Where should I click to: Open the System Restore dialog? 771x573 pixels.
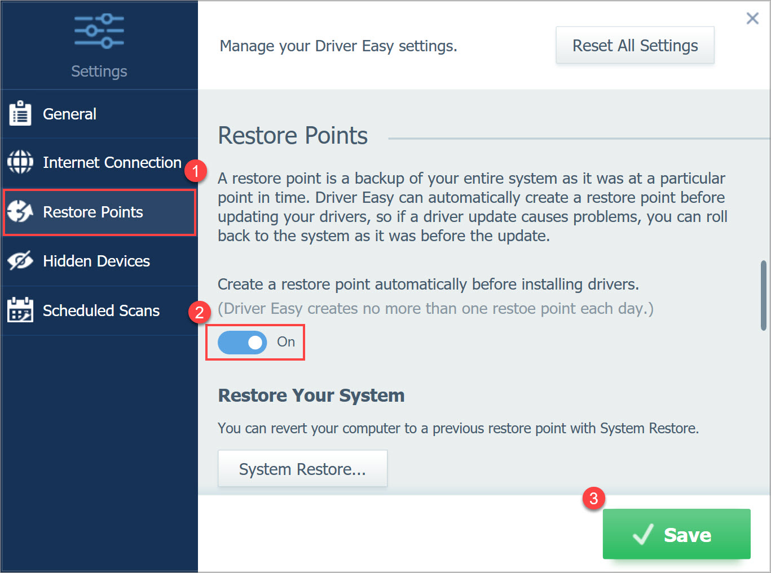(x=302, y=468)
